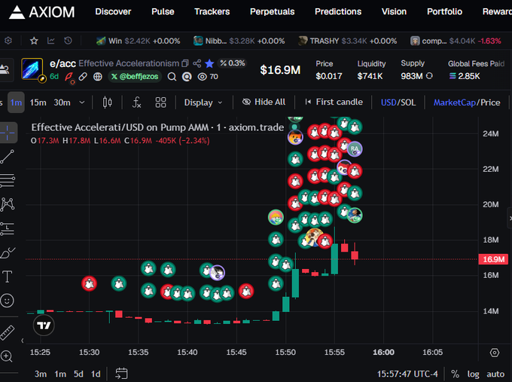Screen dimensions: 512x382
Task: Select the 30m timeframe
Action: click(x=62, y=102)
